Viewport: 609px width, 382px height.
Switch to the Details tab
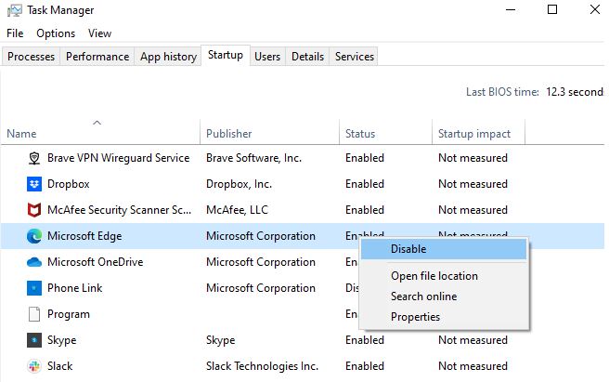[x=307, y=57]
